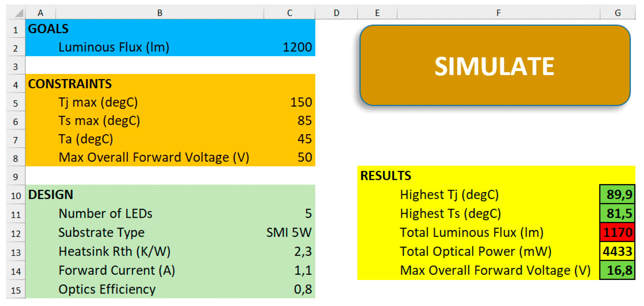Screen dimensions: 644x306
Task: Click the red Total Luminous Flux result
Action: 617,232
